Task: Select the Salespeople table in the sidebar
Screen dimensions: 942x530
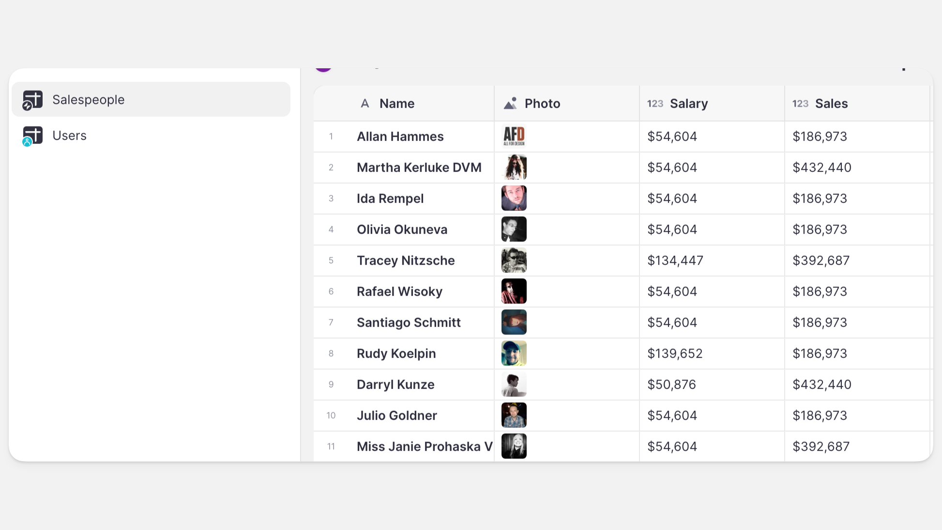Action: coord(89,100)
